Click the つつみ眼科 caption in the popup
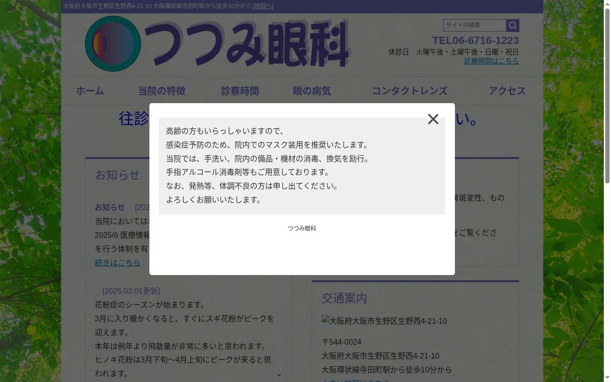This screenshot has width=611, height=382. click(302, 228)
